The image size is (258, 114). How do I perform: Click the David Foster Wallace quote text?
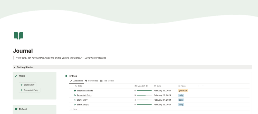tap(61, 58)
